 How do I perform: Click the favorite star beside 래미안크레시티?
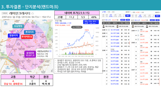[32, 13]
